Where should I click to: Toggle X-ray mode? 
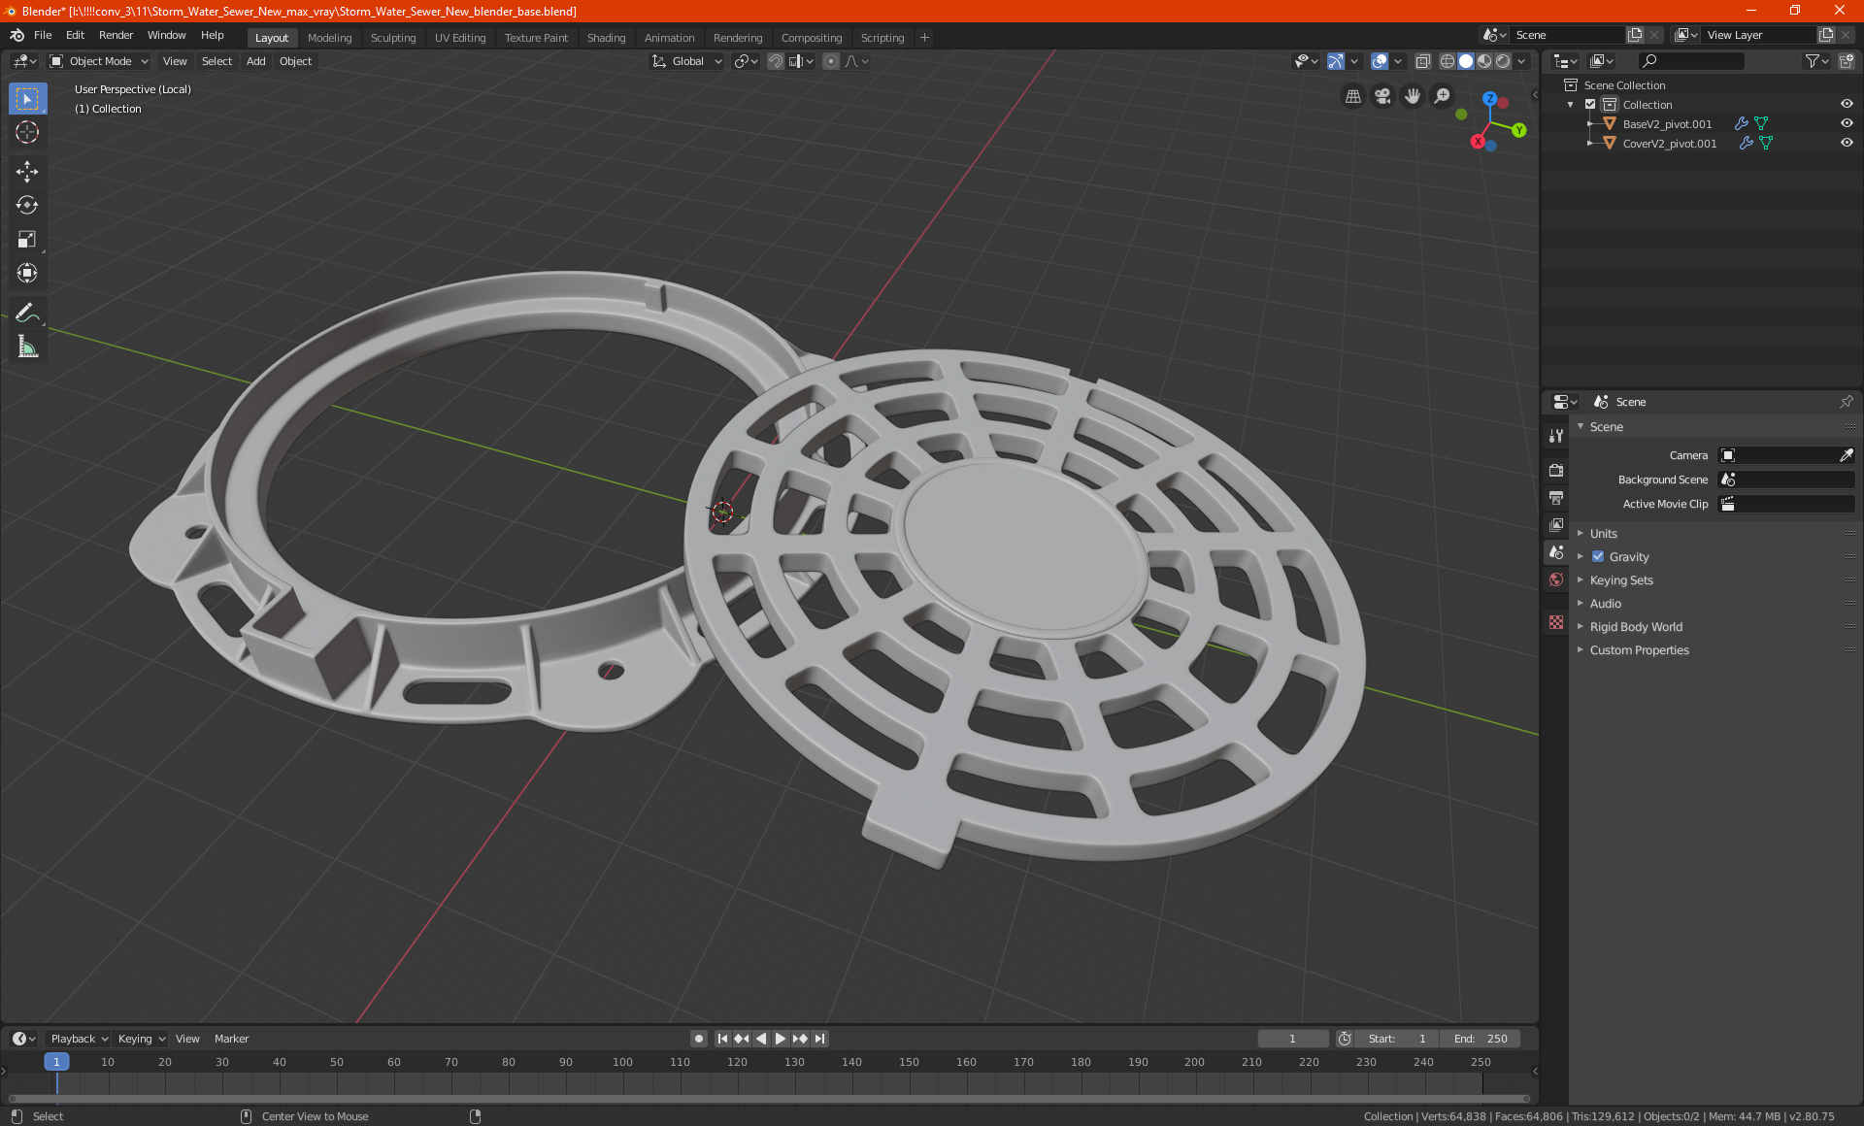tap(1422, 61)
